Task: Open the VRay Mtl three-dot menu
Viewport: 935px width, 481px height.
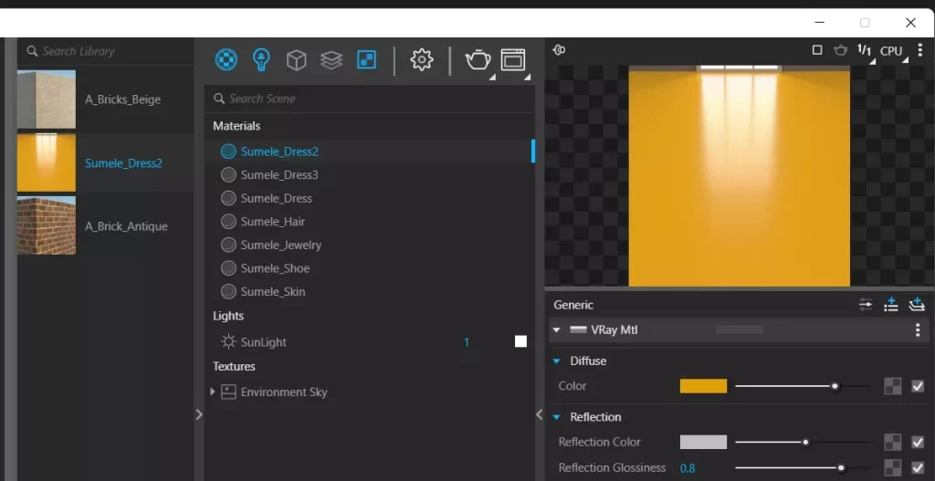Action: [x=918, y=329]
